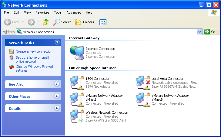Toggle the Folders pane

coord(84,22)
